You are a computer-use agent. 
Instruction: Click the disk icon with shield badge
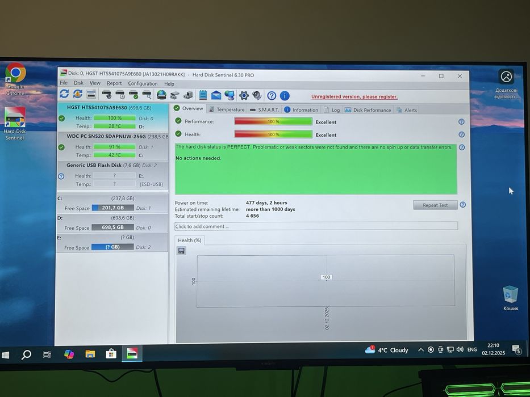[107, 95]
